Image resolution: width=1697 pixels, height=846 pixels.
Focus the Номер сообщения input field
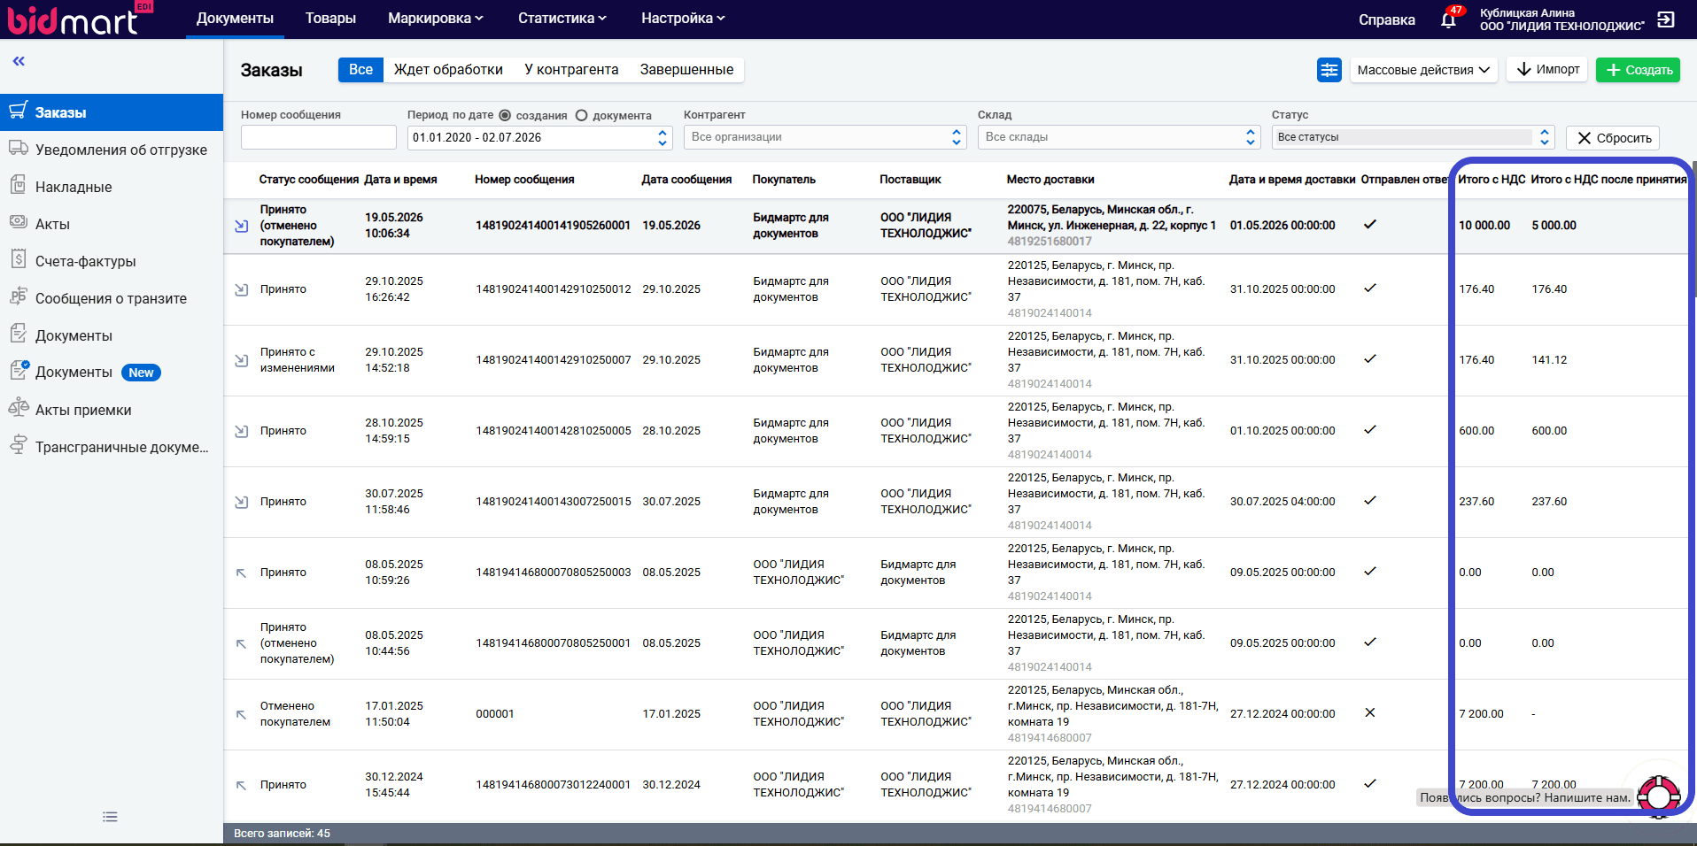pyautogui.click(x=319, y=137)
